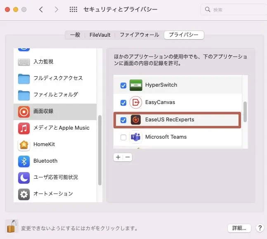The width and height of the screenshot is (267, 239).
Task: Click the Bluetooth icon in sidebar
Action: (24, 161)
